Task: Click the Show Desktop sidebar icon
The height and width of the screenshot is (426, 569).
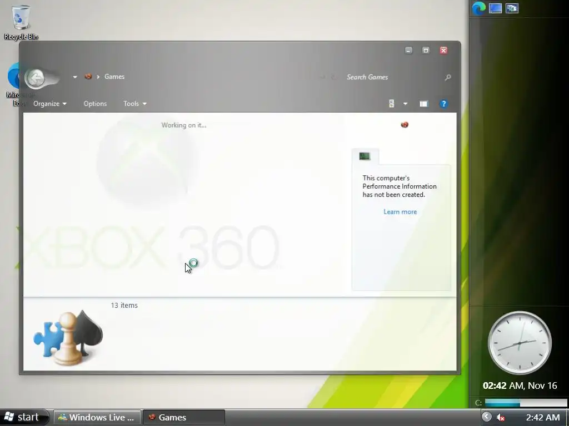Action: [x=495, y=8]
